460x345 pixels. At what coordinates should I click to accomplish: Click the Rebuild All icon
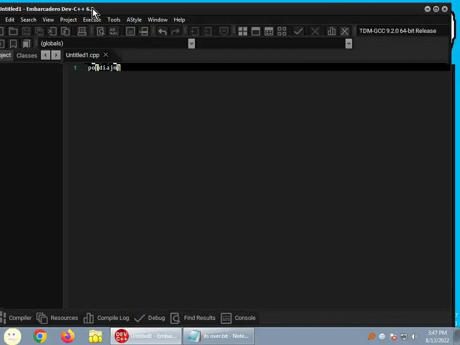click(282, 31)
